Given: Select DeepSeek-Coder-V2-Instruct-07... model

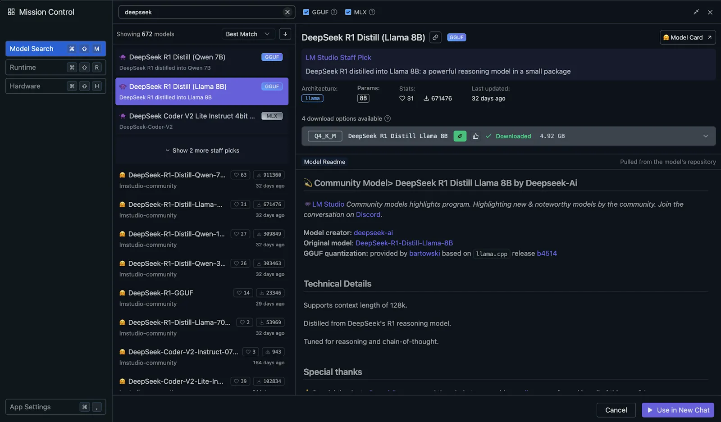Looking at the screenshot, I should pos(202,357).
